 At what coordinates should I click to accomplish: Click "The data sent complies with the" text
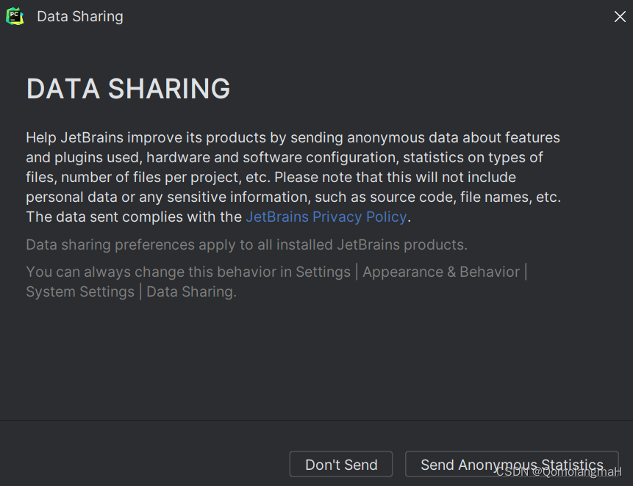(x=134, y=217)
